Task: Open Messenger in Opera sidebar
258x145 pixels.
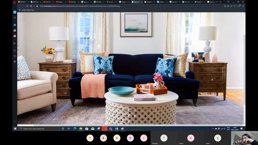Action: (x=15, y=25)
